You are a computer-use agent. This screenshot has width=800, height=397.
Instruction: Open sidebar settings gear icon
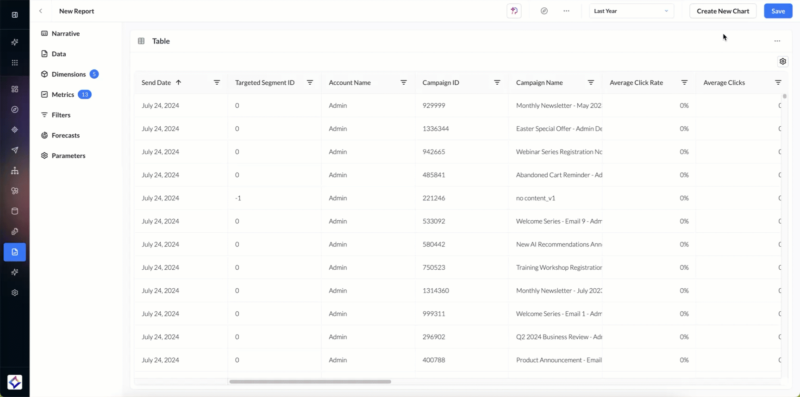pyautogui.click(x=15, y=293)
